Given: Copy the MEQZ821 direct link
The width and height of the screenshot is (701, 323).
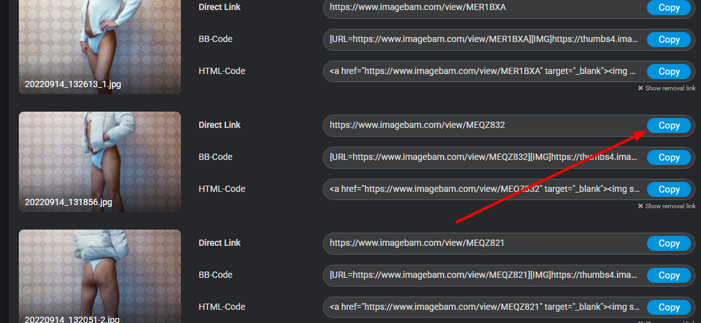Looking at the screenshot, I should point(669,243).
